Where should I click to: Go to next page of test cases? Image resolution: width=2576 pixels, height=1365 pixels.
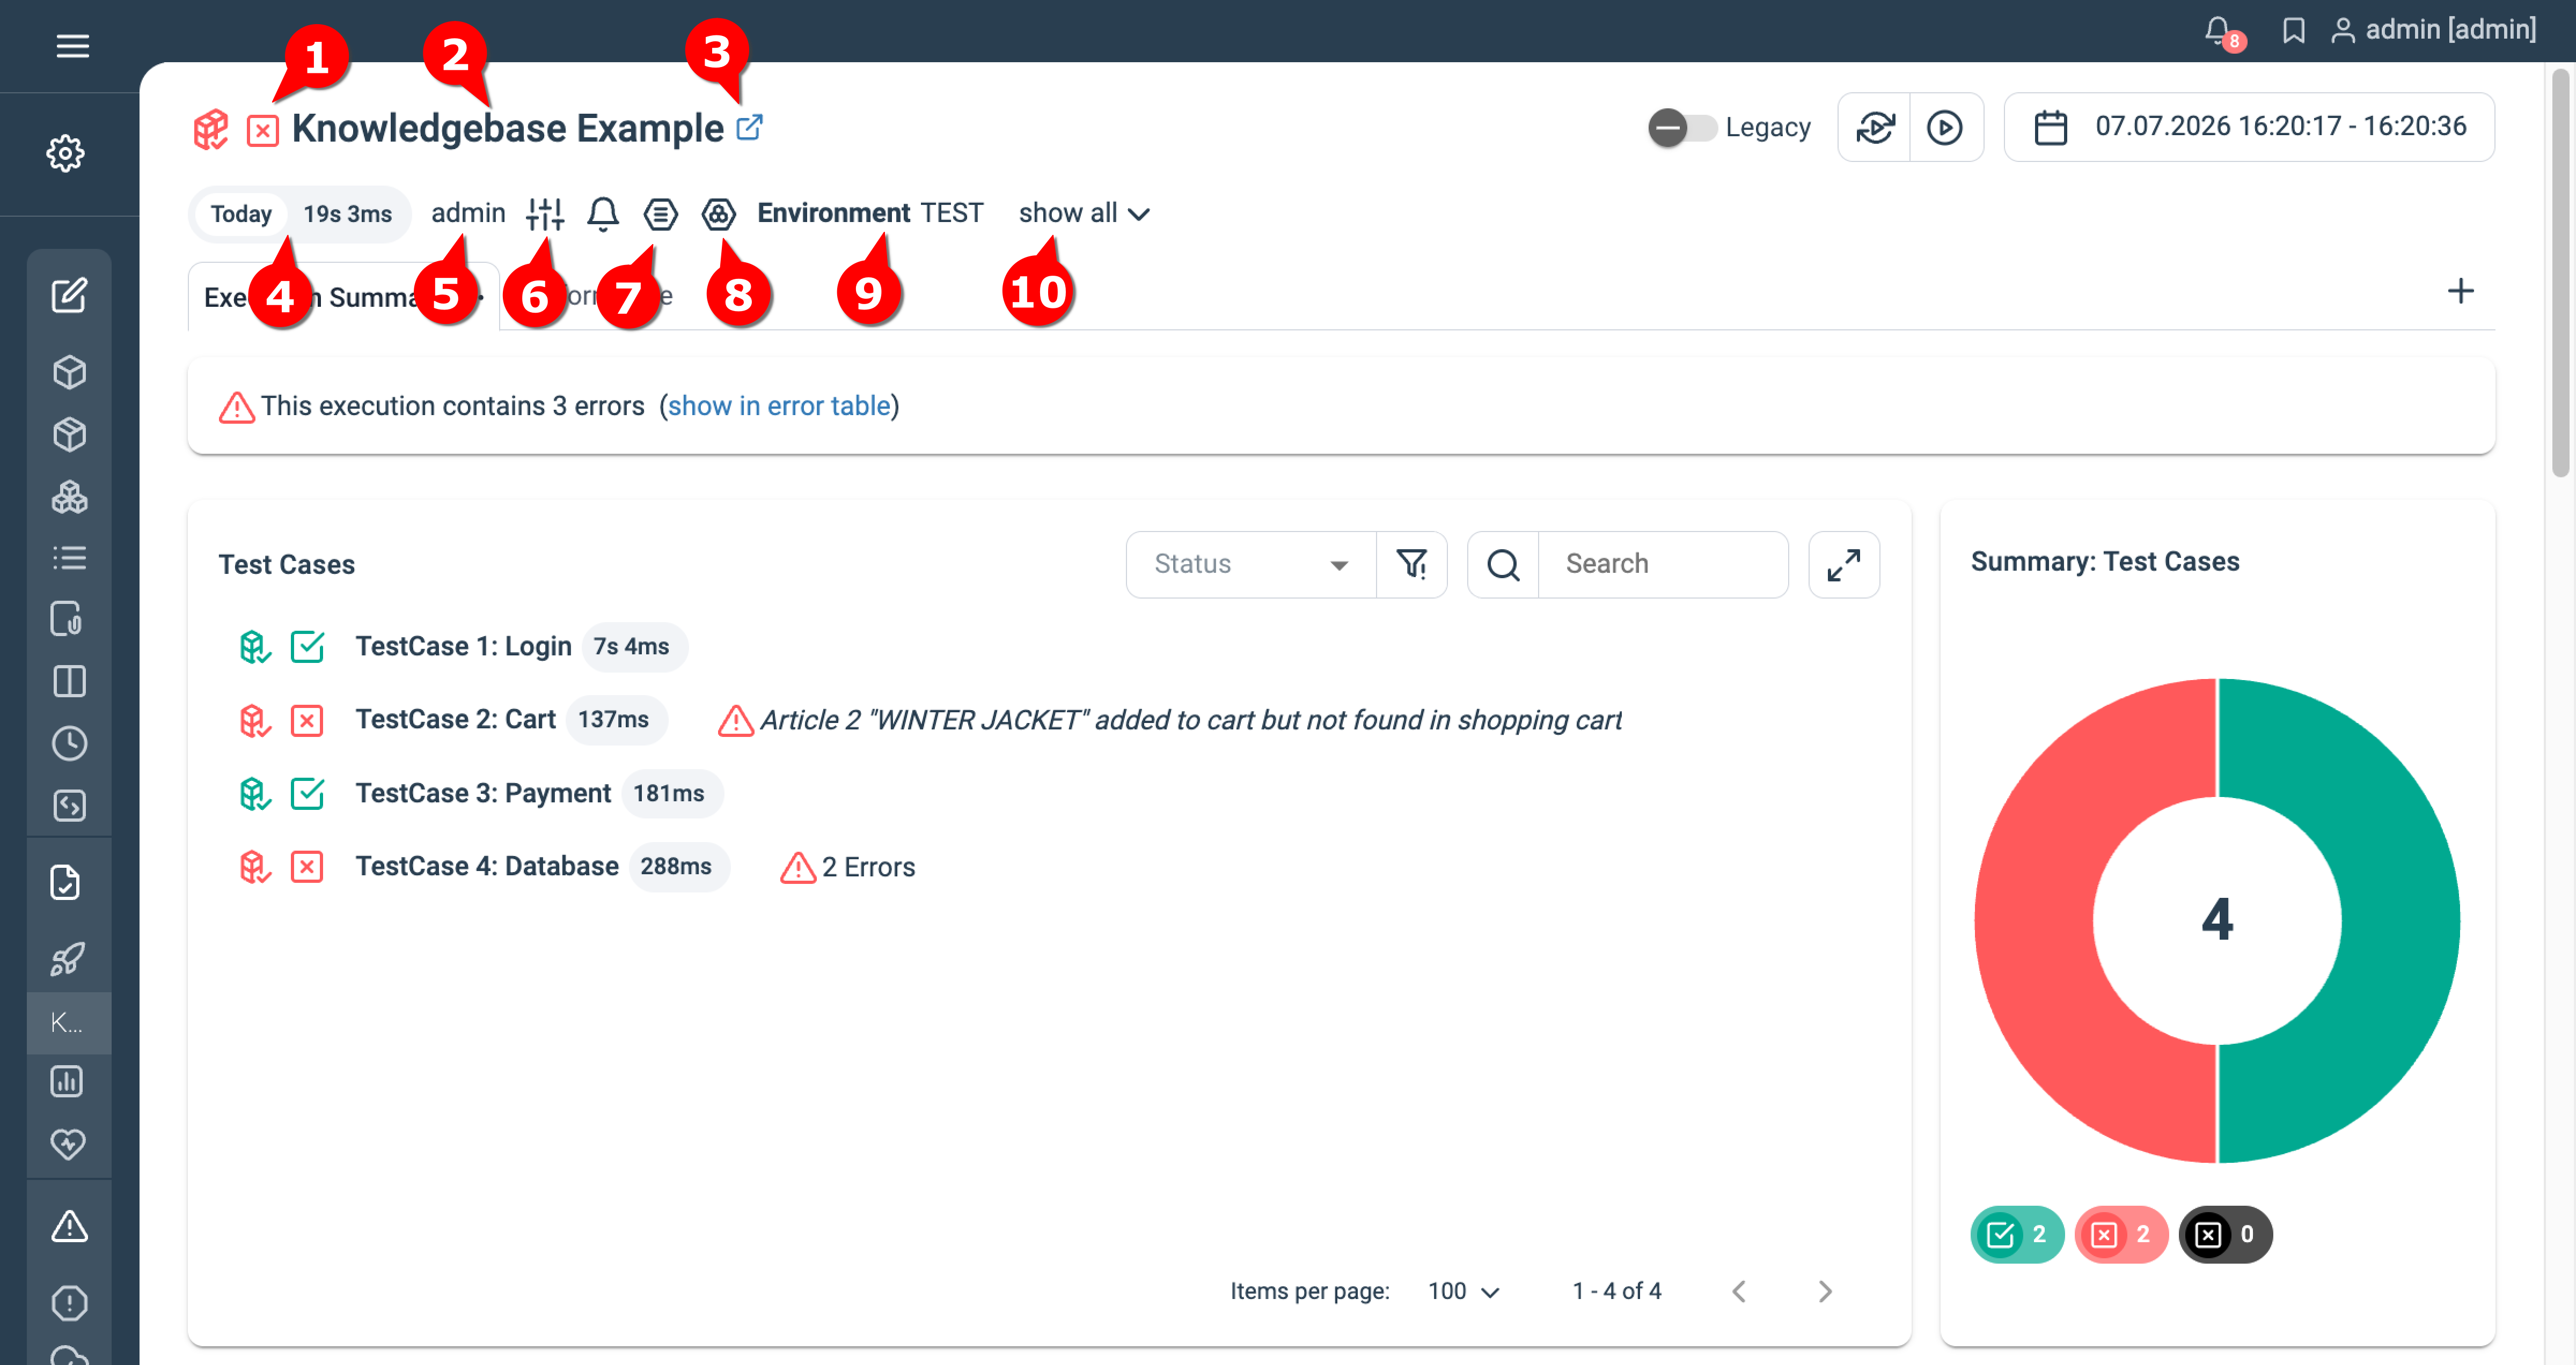click(1825, 1291)
